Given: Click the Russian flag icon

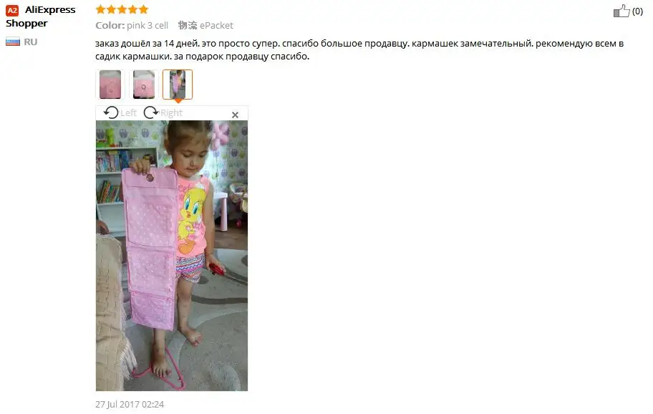Looking at the screenshot, I should 13,42.
